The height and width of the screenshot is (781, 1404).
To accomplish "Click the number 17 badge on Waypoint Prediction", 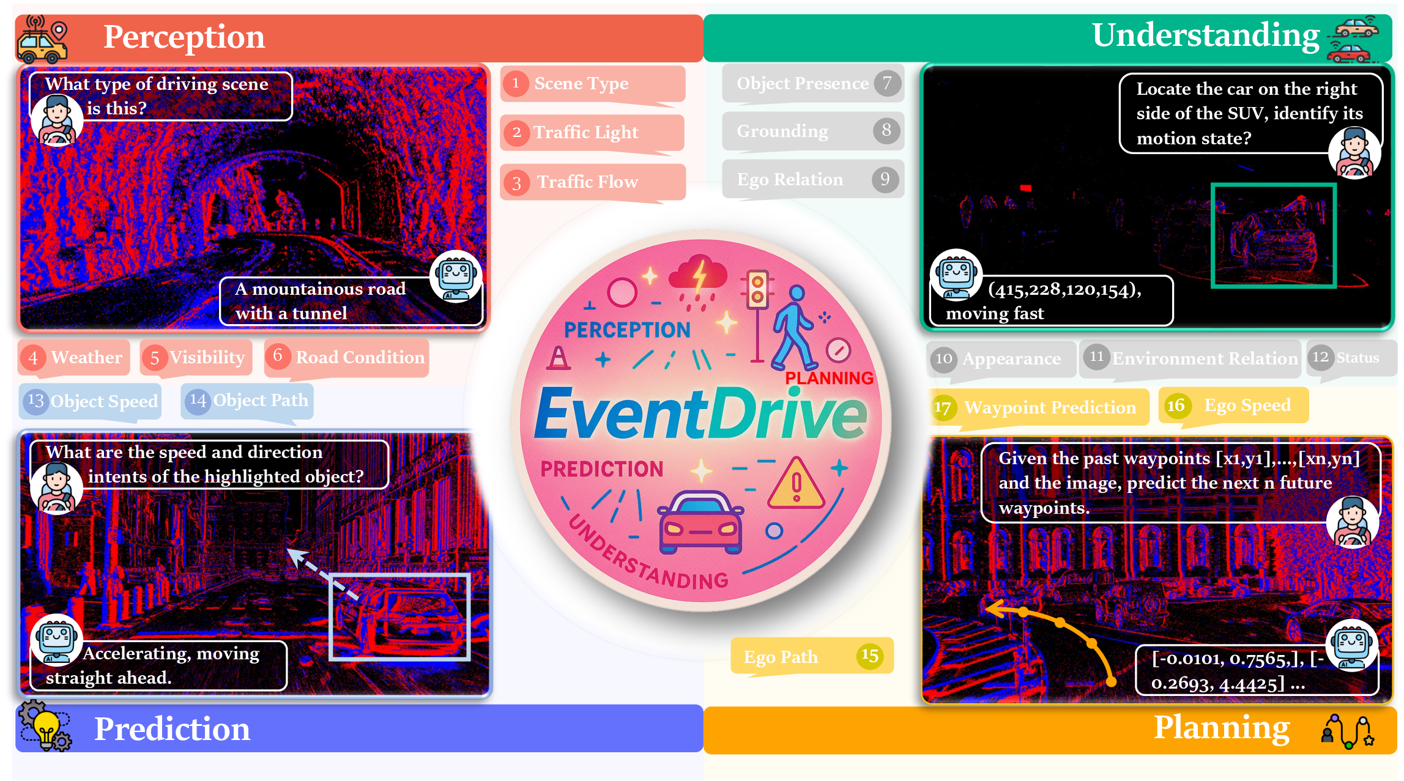I will click(x=943, y=408).
